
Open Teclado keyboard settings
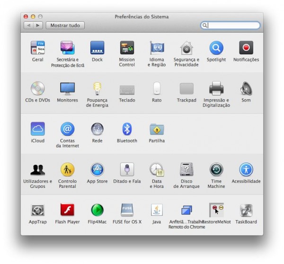127,90
